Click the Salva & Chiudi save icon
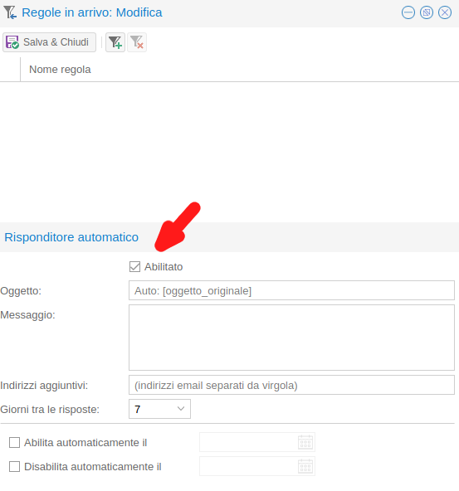459x491 pixels. pyautogui.click(x=12, y=42)
